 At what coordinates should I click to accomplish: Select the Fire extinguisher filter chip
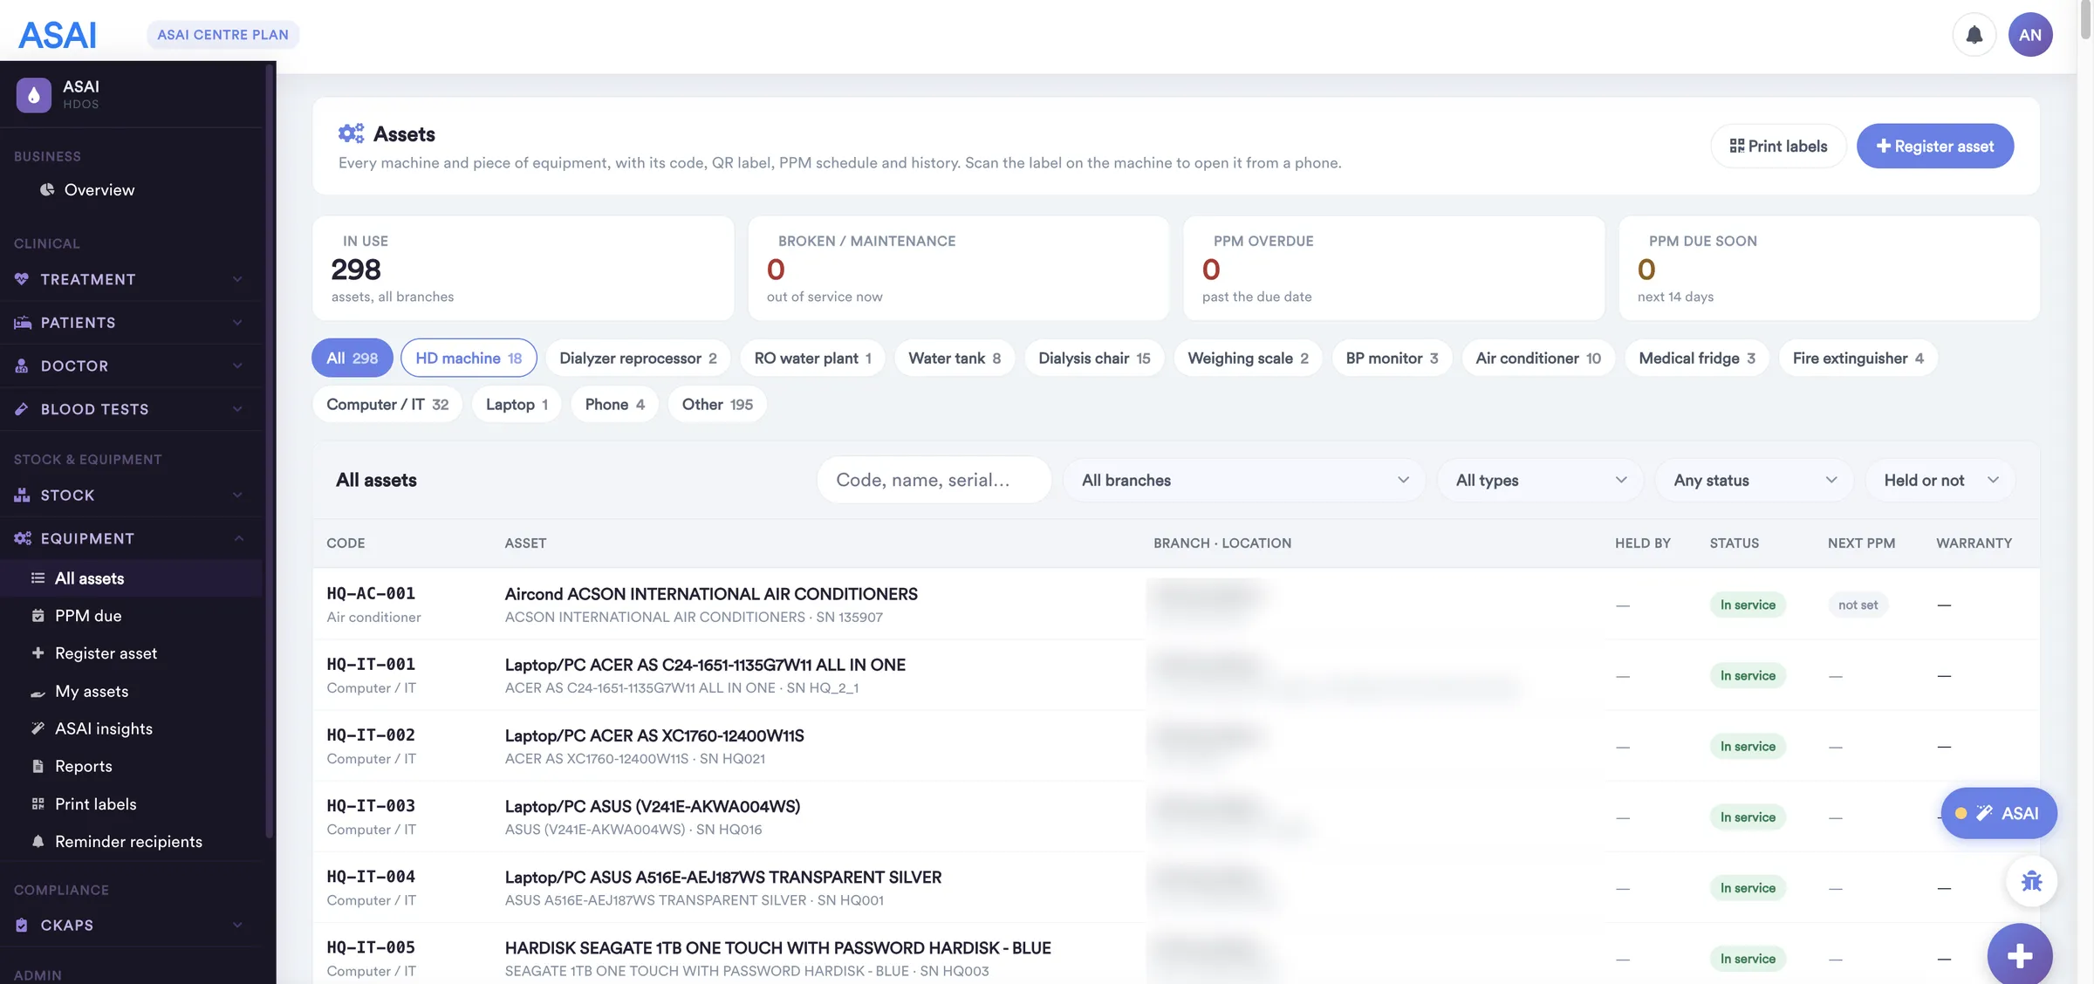[x=1858, y=358]
